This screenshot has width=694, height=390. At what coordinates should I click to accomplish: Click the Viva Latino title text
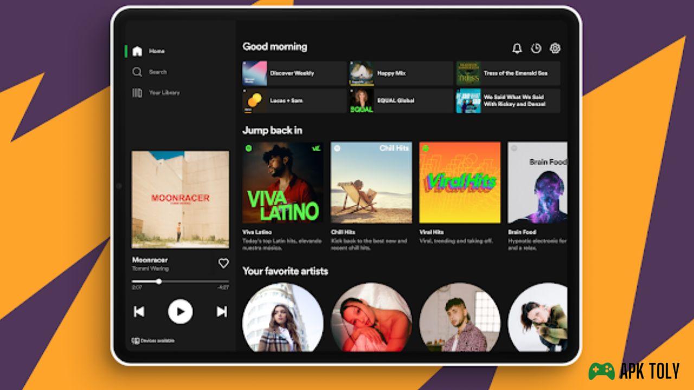[x=257, y=232]
